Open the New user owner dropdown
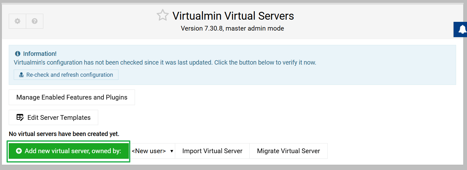 coord(152,151)
